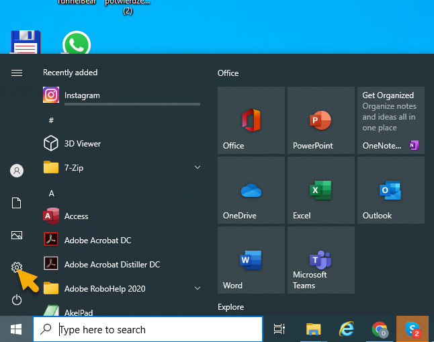
Task: Open the Excel tile
Action: tap(320, 190)
